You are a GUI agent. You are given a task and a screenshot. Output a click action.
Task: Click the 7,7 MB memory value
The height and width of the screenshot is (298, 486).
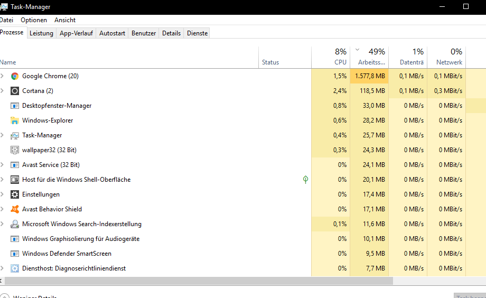(x=376, y=268)
